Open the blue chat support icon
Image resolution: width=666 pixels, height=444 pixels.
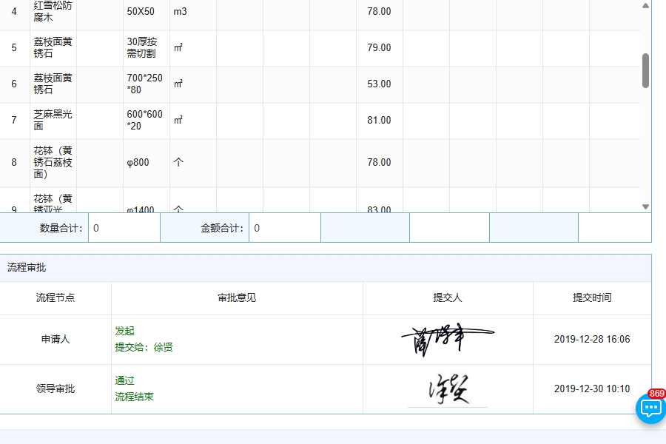pos(650,409)
